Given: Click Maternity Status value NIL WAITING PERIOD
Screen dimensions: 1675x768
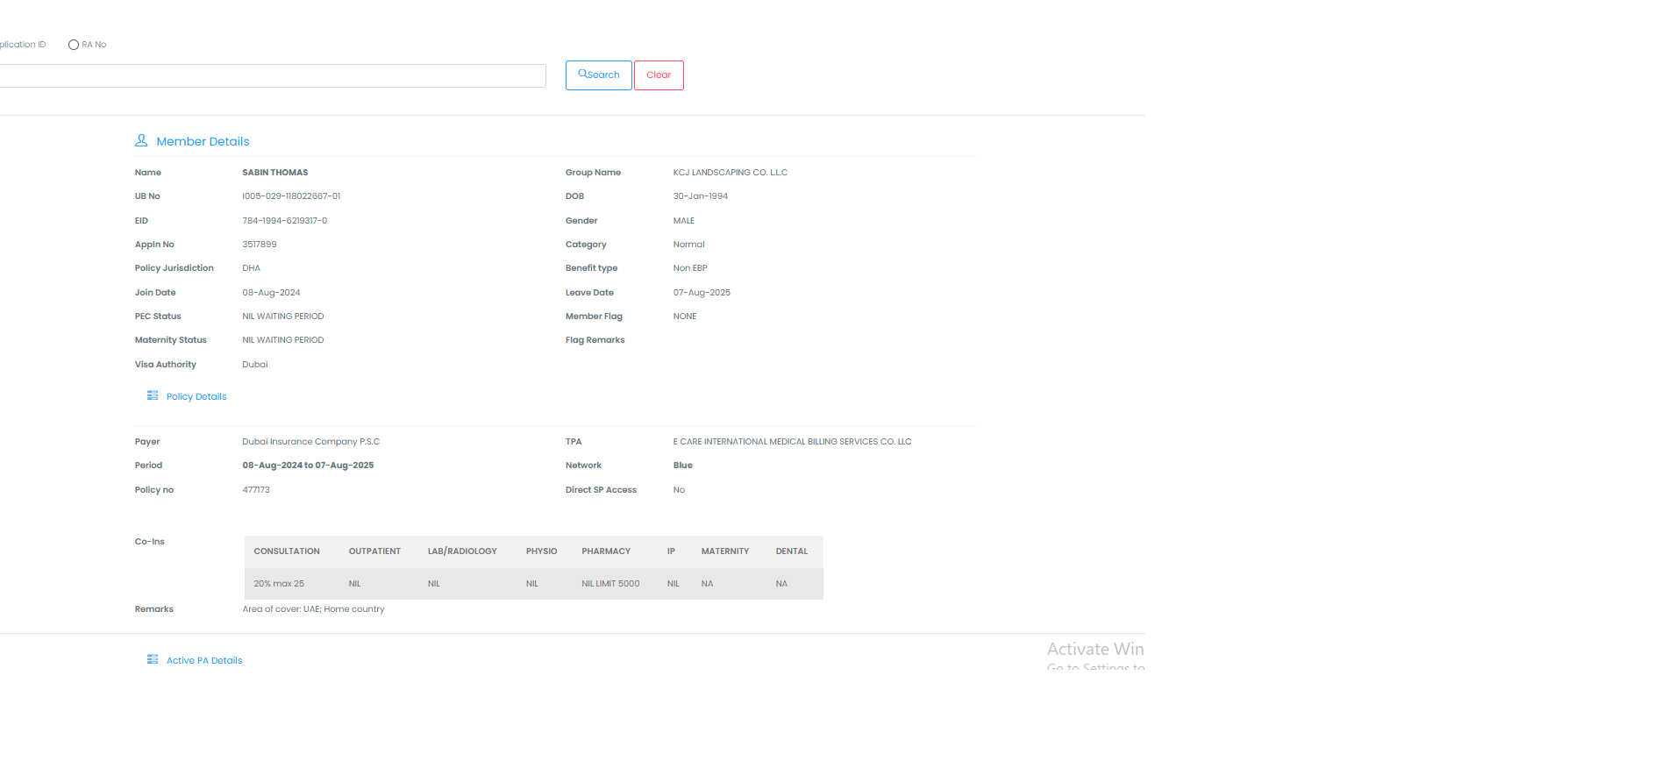Looking at the screenshot, I should [283, 340].
